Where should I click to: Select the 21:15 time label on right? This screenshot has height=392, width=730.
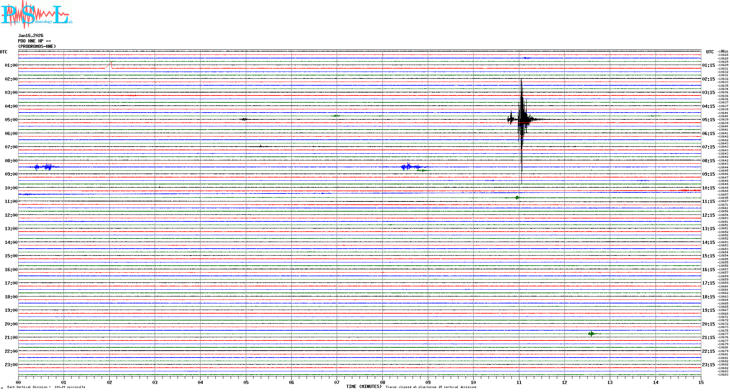click(x=708, y=338)
